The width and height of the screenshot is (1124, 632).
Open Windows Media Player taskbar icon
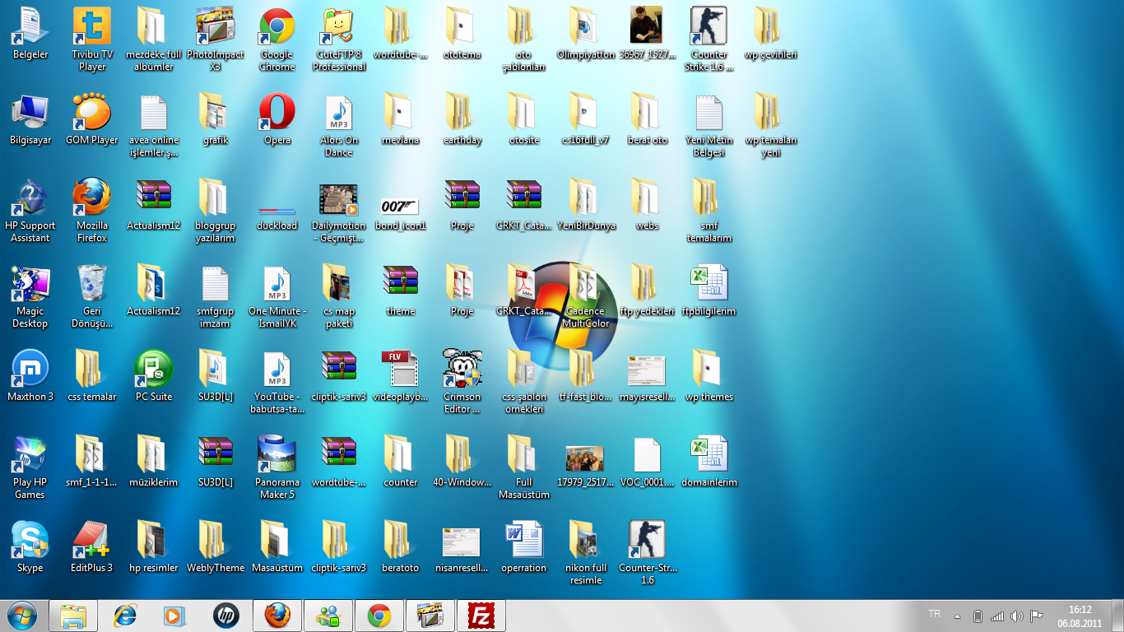175,616
